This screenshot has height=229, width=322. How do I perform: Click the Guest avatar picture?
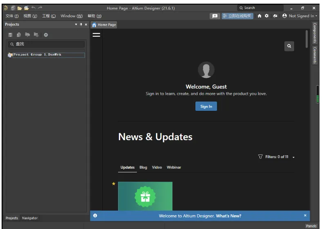coord(206,70)
